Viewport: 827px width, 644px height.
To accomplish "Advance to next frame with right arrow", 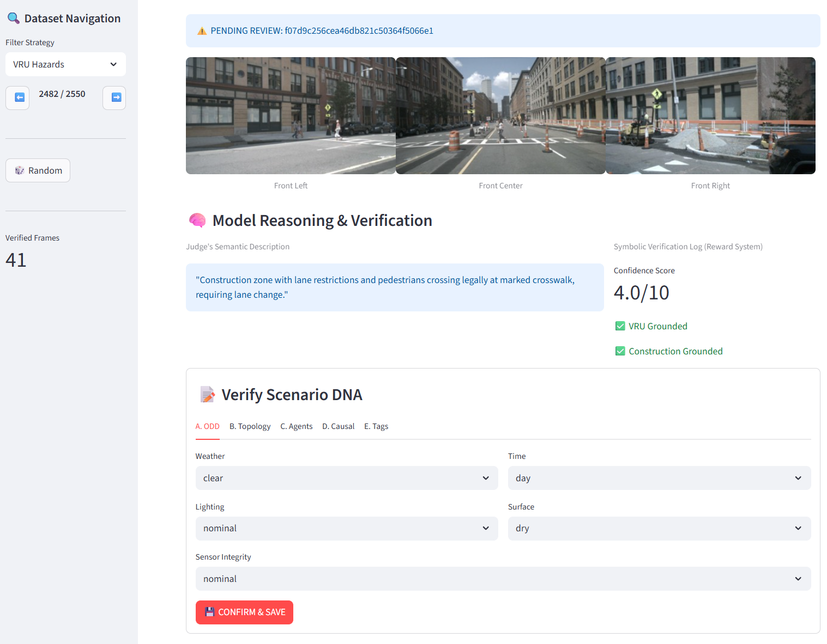I will (114, 97).
